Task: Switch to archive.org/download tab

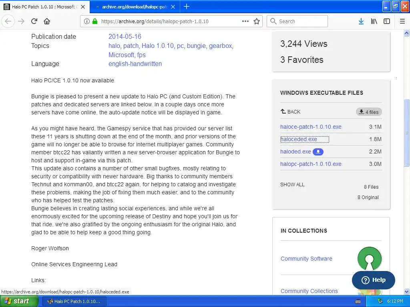Action: pyautogui.click(x=135, y=7)
